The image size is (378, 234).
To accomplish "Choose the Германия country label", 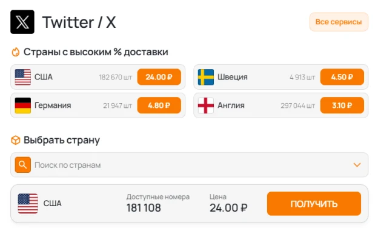I will click(x=53, y=105).
